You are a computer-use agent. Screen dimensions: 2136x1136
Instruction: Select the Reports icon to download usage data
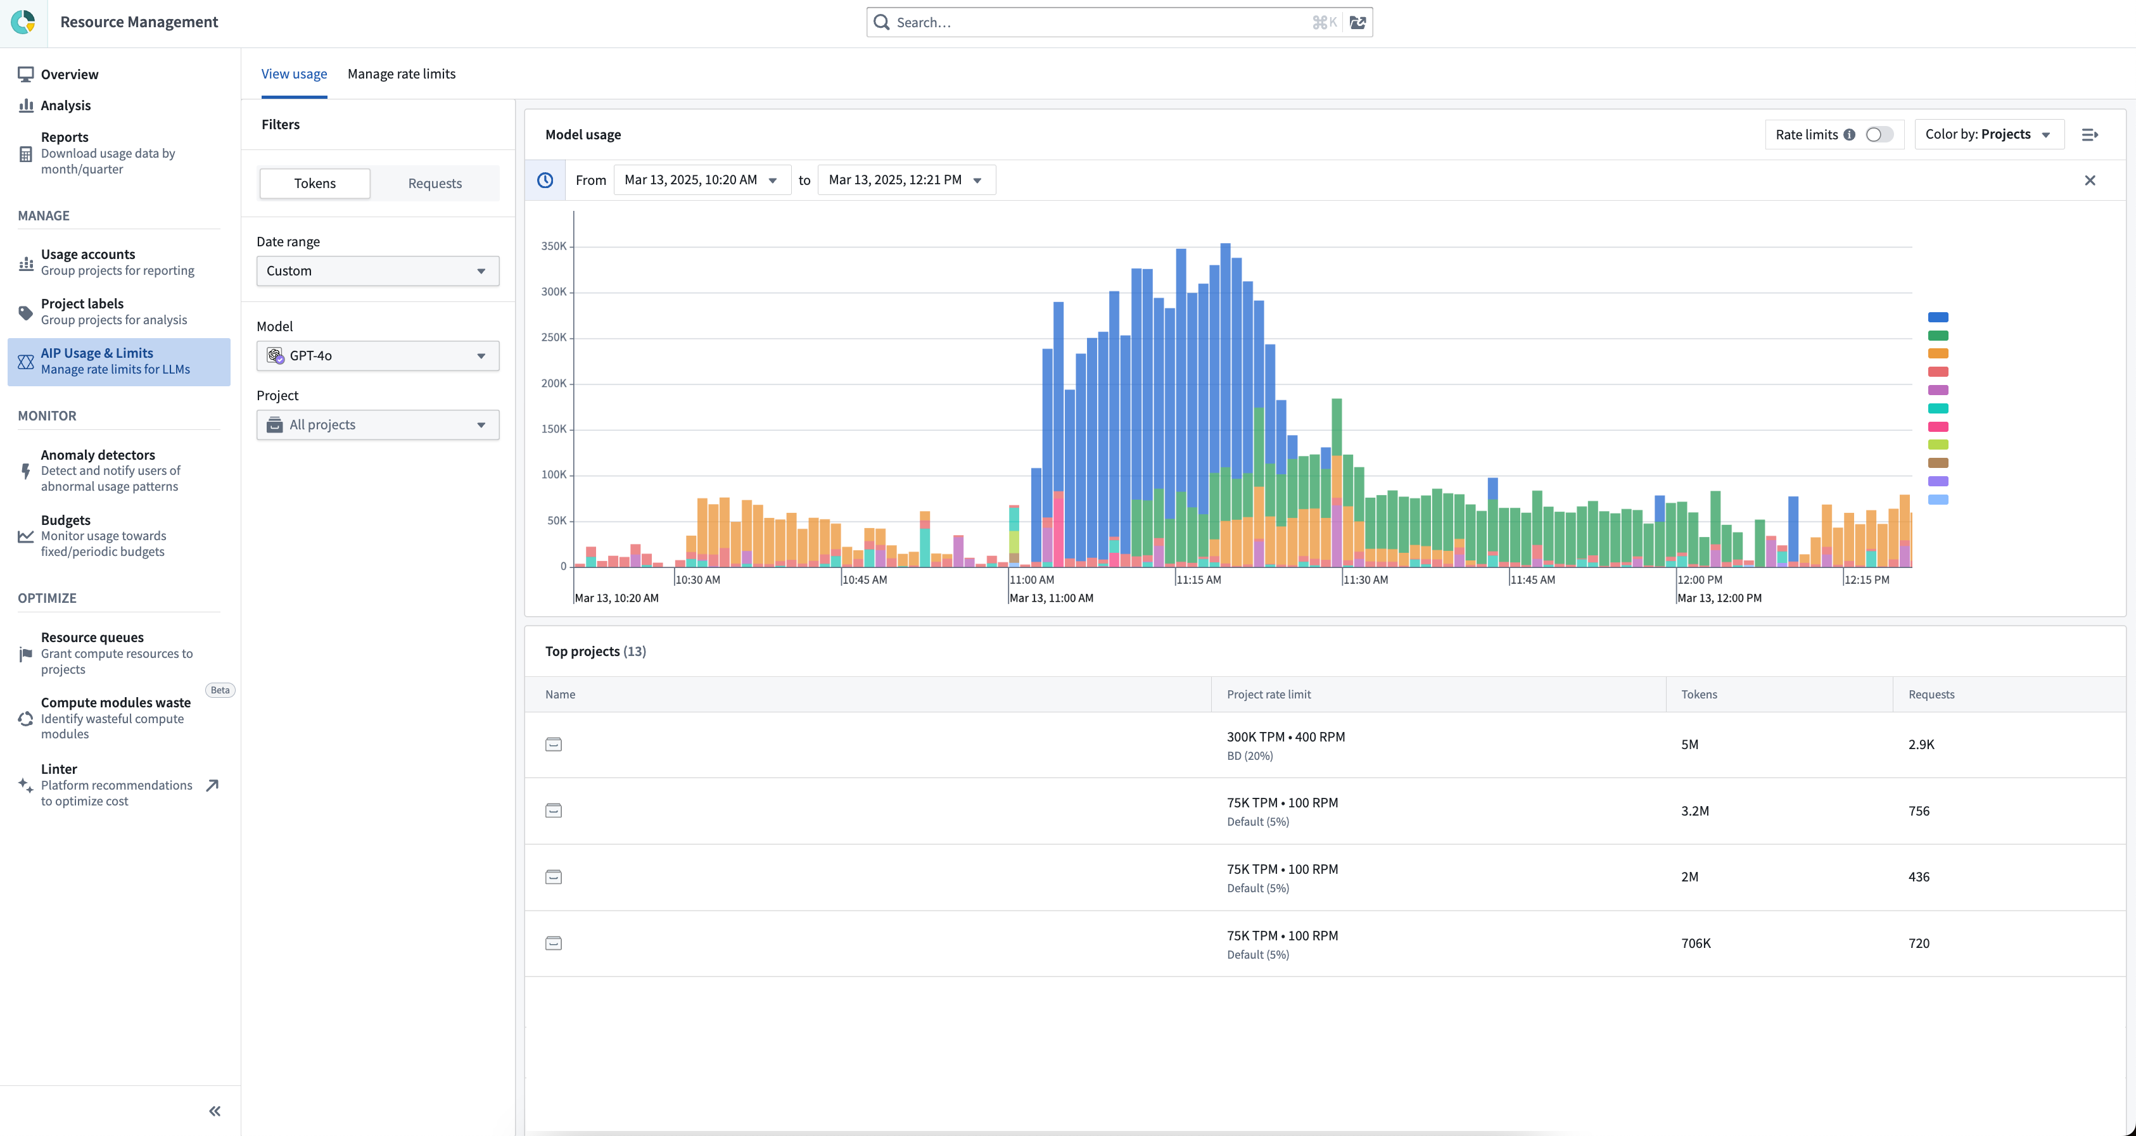pyautogui.click(x=26, y=153)
